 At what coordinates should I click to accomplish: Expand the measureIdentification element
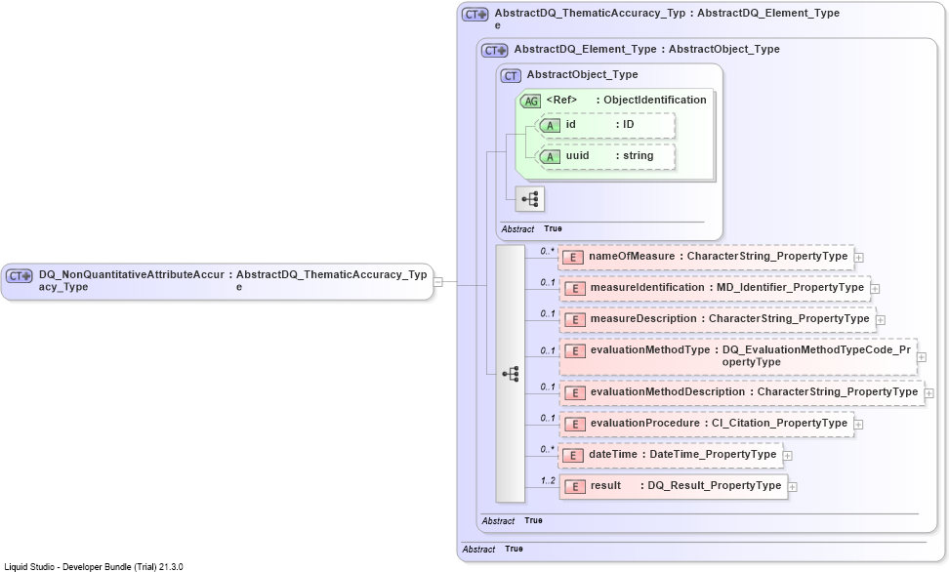click(875, 289)
